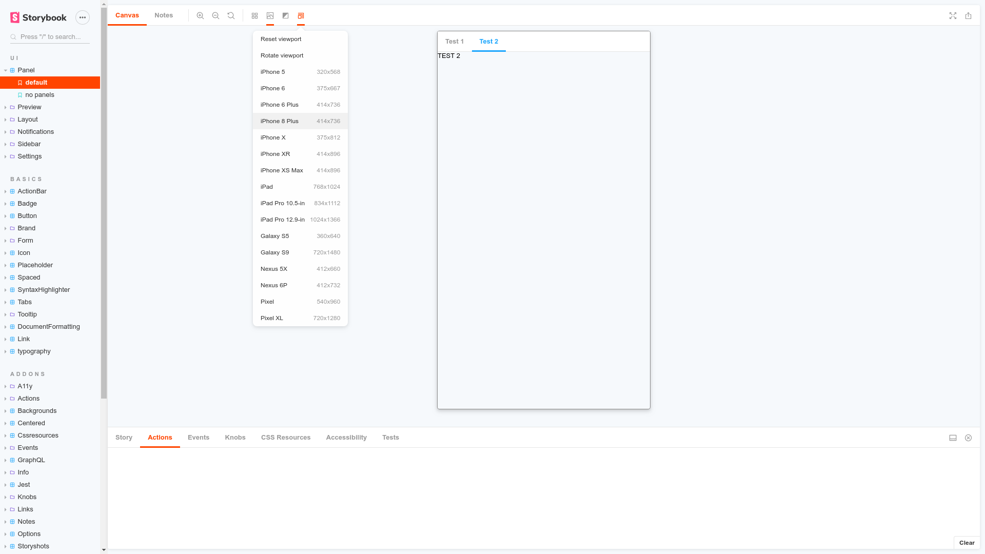This screenshot has width=985, height=554.
Task: Click the Knobs panel tab
Action: (x=235, y=437)
